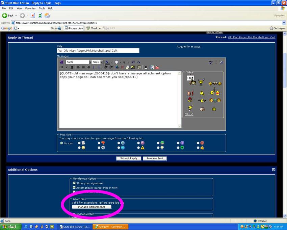
Task: Toggle bold formatting in the editor
Action: [61, 67]
